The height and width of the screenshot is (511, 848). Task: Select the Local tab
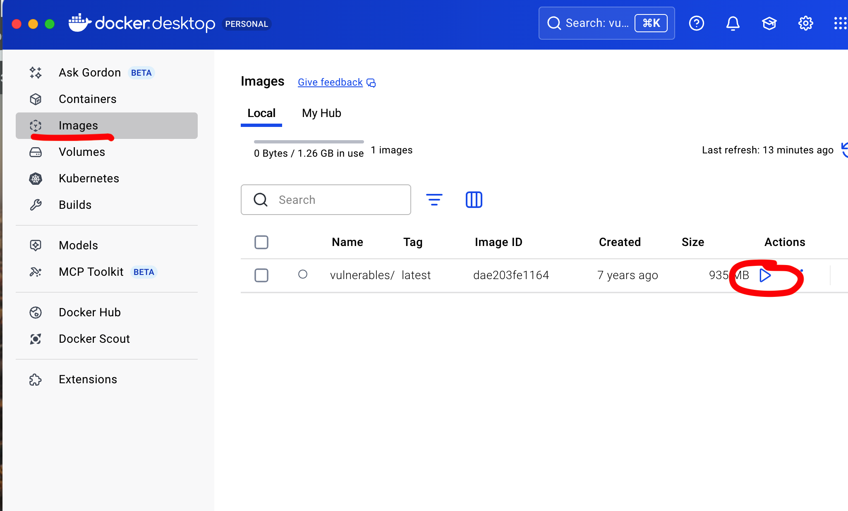261,113
